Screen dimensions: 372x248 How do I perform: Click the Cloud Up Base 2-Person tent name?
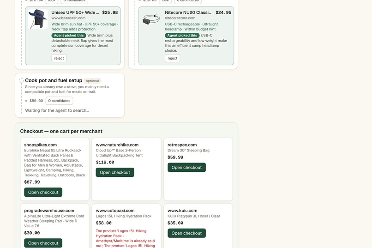tap(120, 153)
